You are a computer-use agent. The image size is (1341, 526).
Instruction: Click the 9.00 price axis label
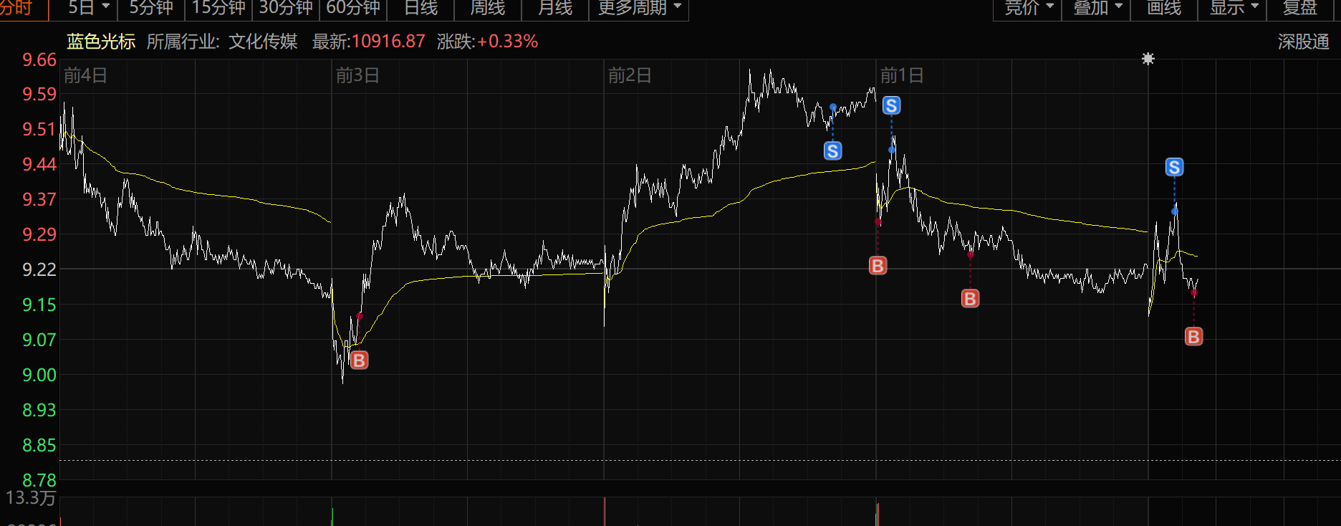(39, 375)
